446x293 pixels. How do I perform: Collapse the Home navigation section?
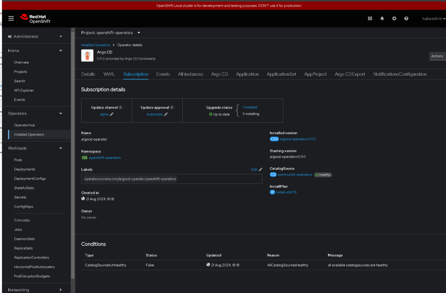point(35,51)
